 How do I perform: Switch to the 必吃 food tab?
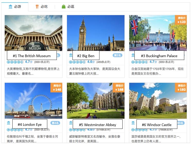41,7
